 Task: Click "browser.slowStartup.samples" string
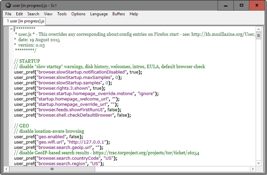[69, 83]
